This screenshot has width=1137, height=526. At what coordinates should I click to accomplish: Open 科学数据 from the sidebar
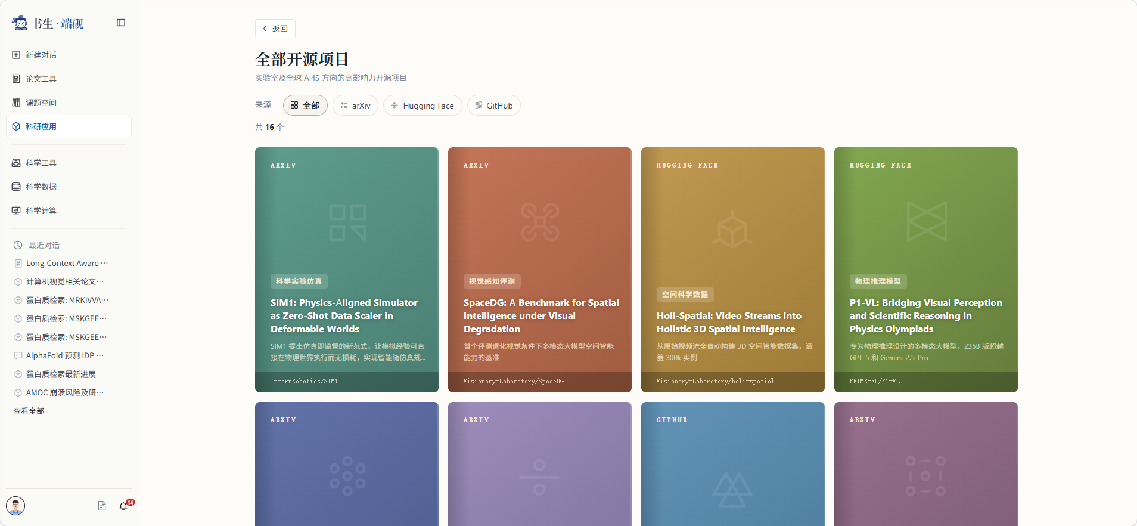tap(69, 187)
